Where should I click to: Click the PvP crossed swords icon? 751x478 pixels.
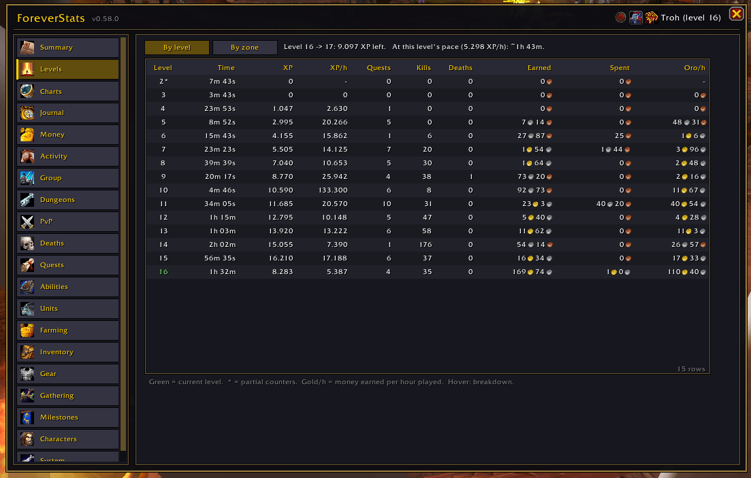coord(27,222)
